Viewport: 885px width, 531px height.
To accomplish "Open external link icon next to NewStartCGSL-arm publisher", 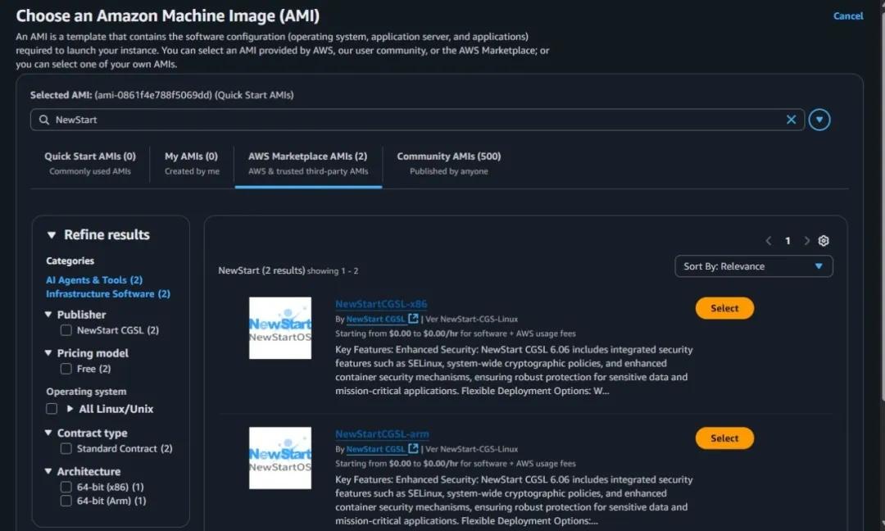I will pyautogui.click(x=413, y=448).
